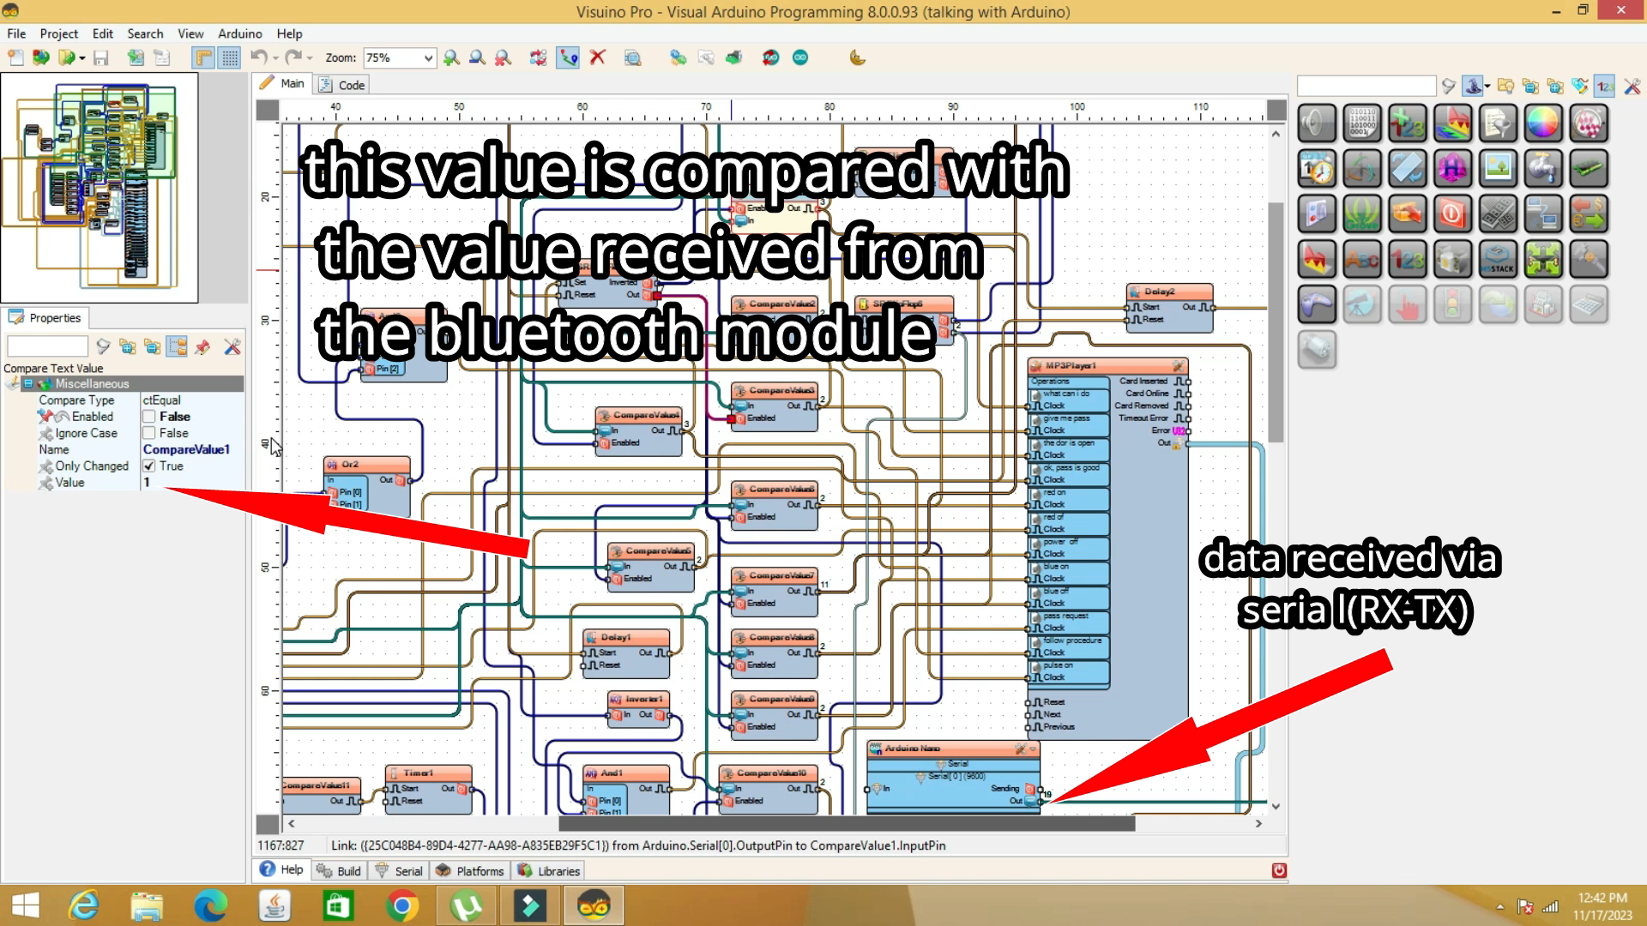Open the Help bottom tab
The image size is (1647, 926).
281,869
